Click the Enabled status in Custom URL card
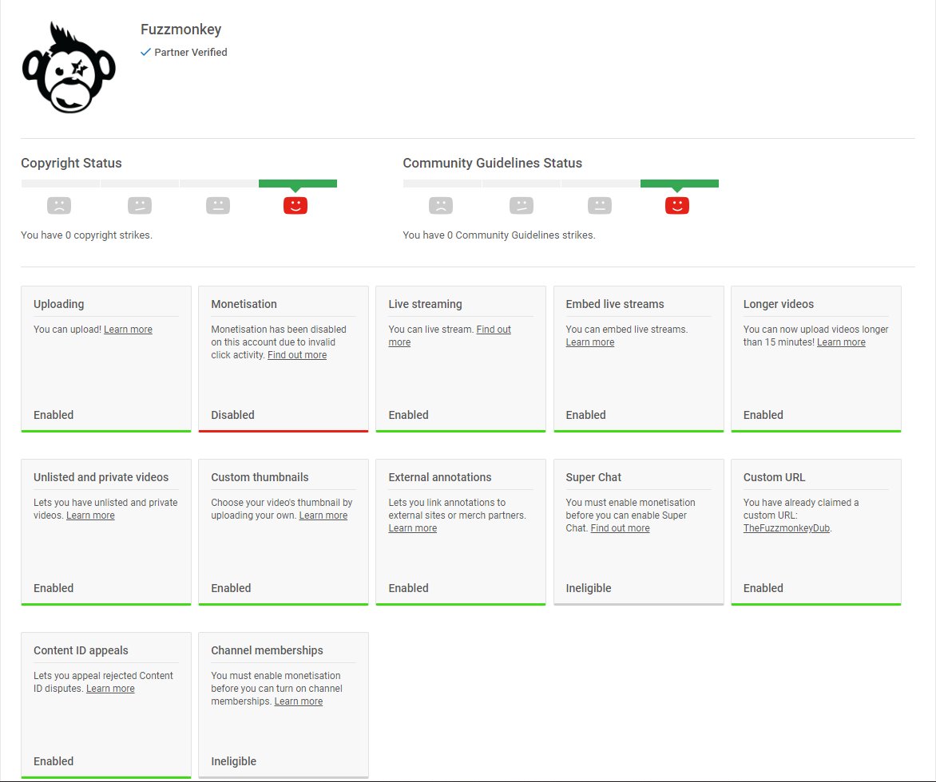 click(x=763, y=588)
